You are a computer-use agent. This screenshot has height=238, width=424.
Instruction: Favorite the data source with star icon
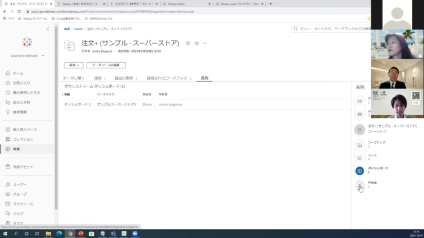click(188, 43)
